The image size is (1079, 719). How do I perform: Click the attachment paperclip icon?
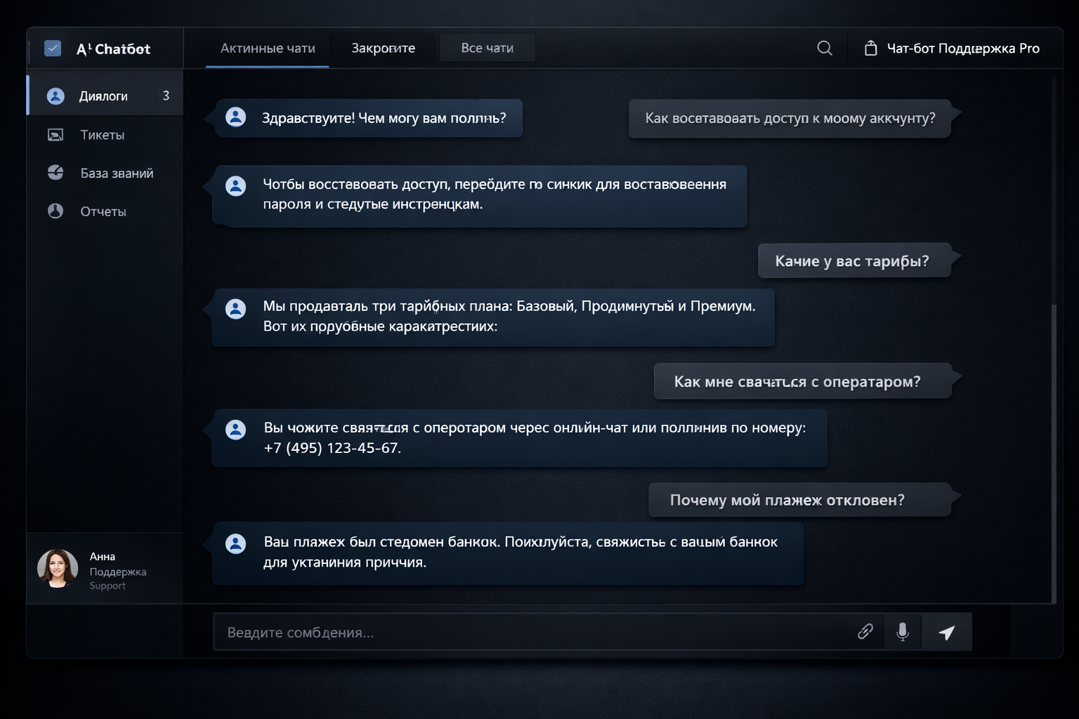point(865,631)
